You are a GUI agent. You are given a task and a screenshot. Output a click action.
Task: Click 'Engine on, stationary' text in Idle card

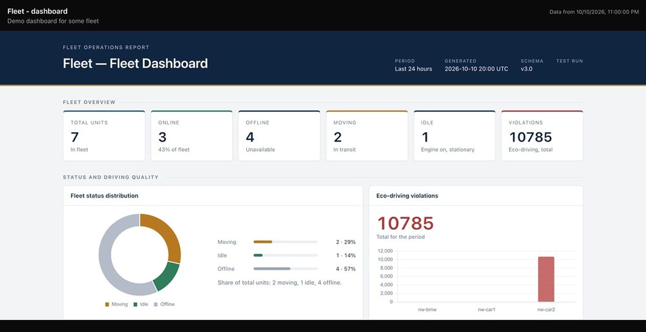(x=448, y=150)
